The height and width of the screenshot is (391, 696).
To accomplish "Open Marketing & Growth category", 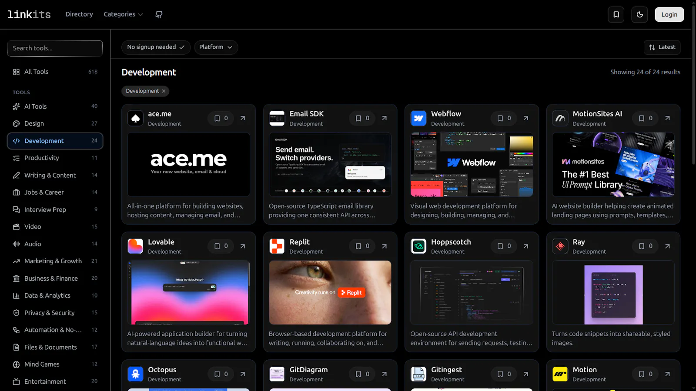I will [x=55, y=261].
